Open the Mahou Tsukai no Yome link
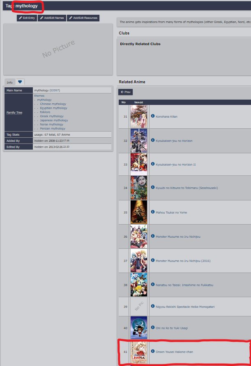 (171, 212)
